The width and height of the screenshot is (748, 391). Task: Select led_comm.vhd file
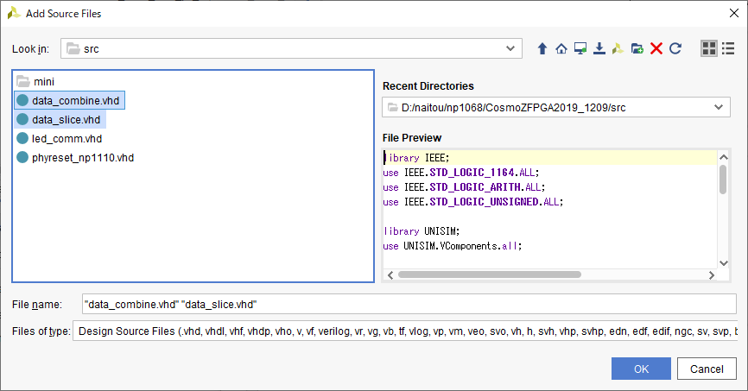click(x=60, y=139)
